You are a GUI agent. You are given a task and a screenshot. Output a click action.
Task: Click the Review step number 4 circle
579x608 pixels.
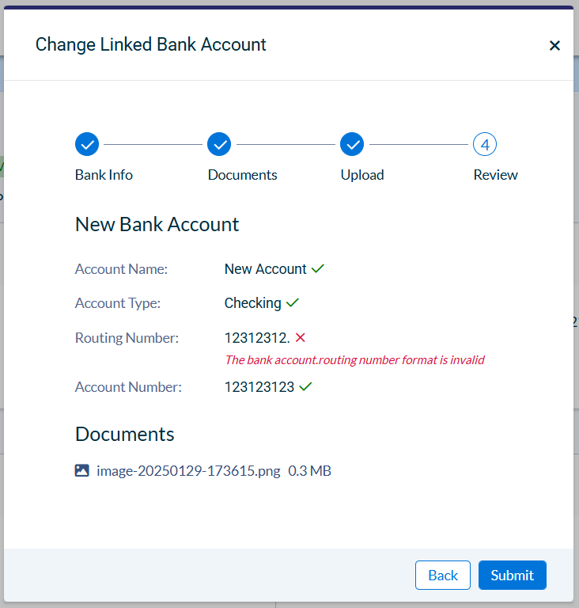pos(485,144)
